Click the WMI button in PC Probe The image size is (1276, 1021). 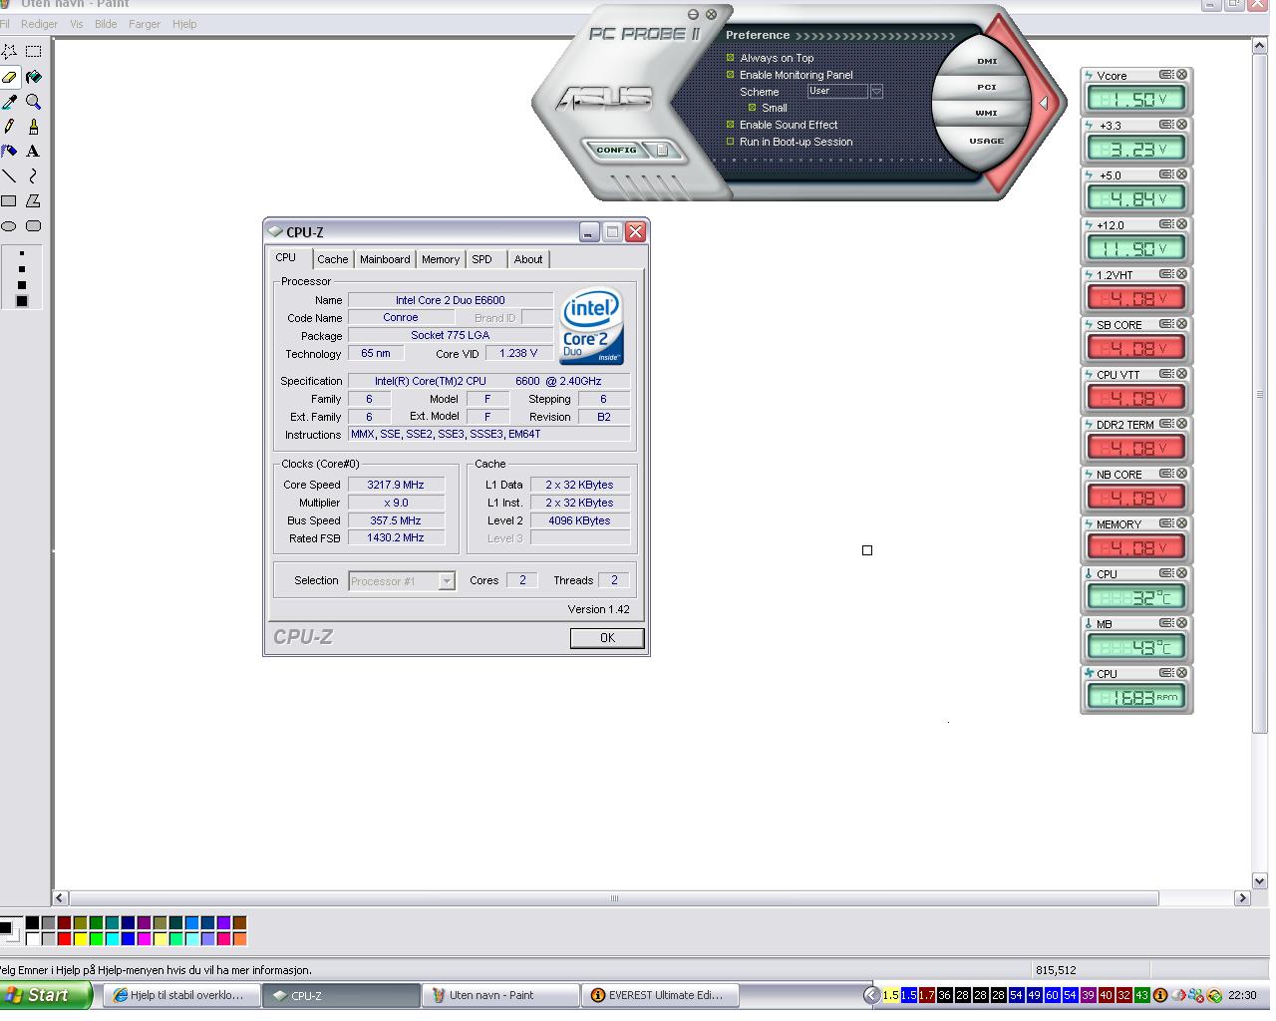tap(987, 113)
